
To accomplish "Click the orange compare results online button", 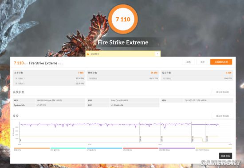I will [221, 62].
